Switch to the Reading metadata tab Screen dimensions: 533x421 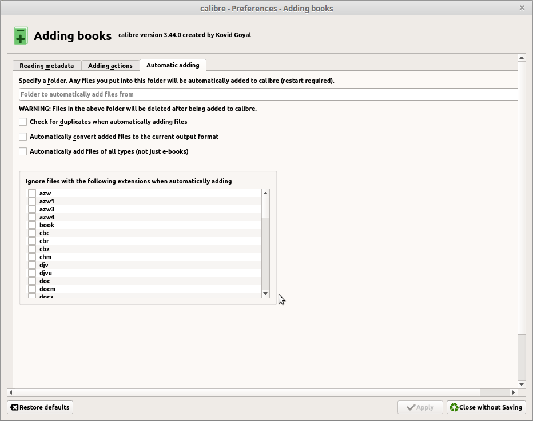[x=47, y=66]
